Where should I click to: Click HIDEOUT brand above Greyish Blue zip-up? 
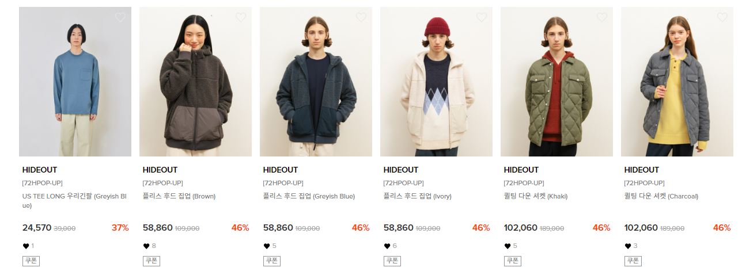pyautogui.click(x=281, y=170)
